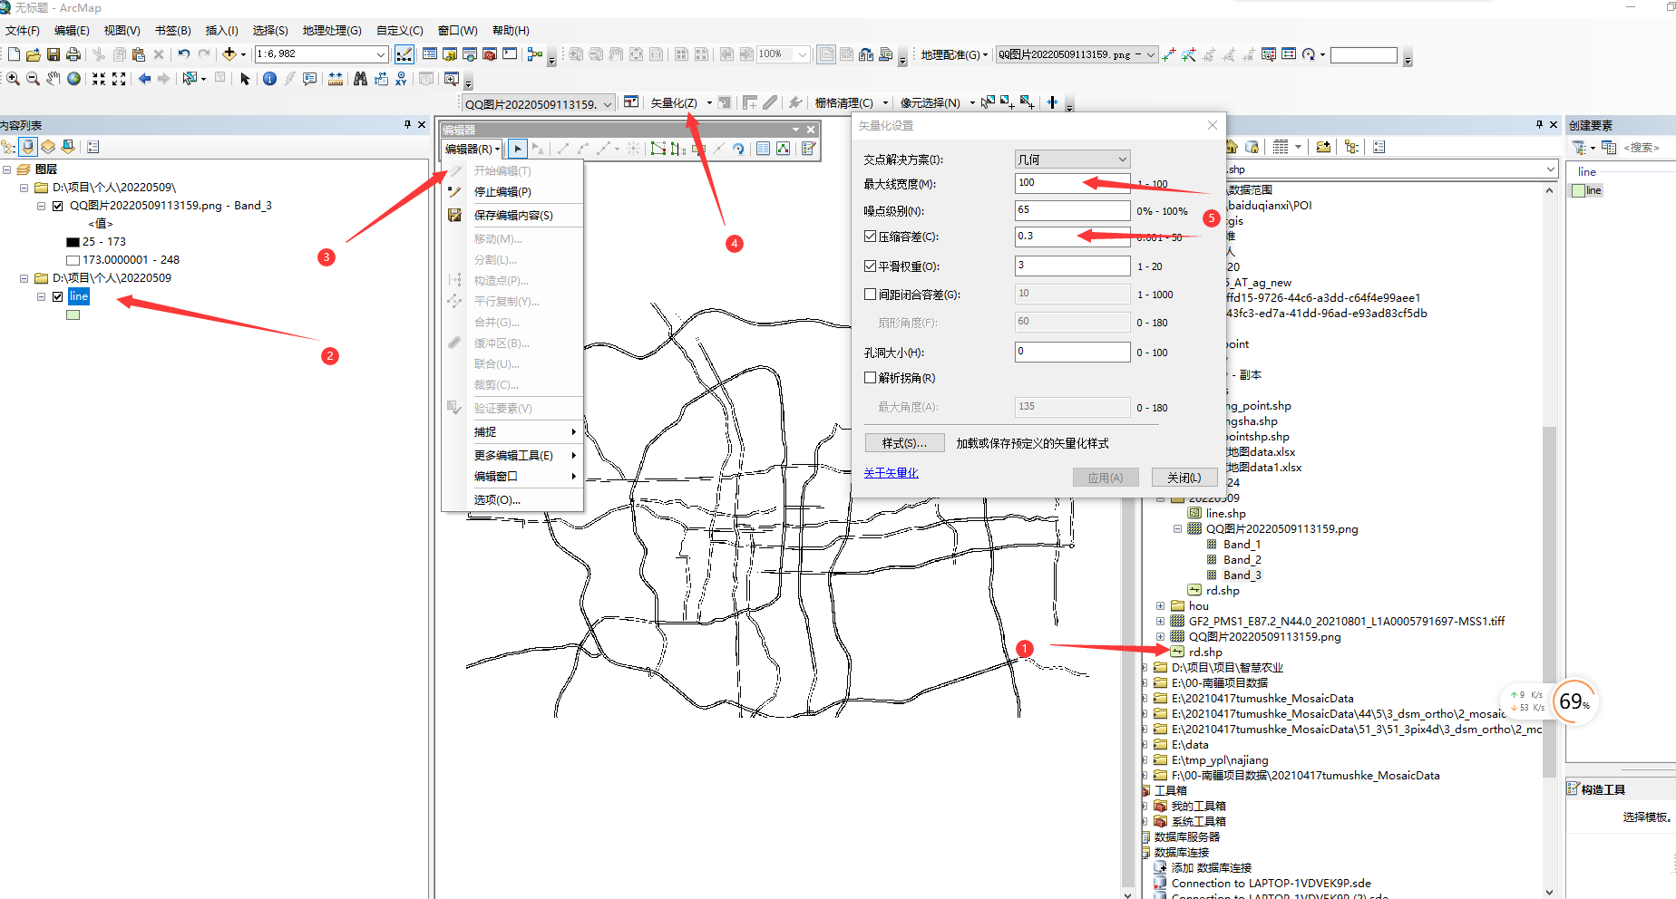
Task: Click the 噪点级别 input field
Action: tap(1072, 210)
